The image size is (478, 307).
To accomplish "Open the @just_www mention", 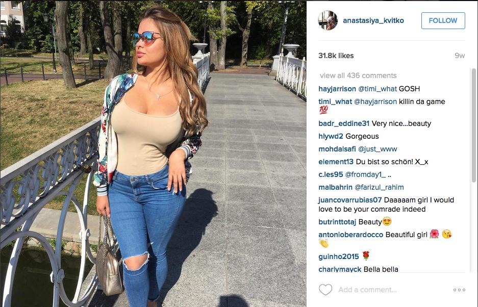I will (378, 149).
